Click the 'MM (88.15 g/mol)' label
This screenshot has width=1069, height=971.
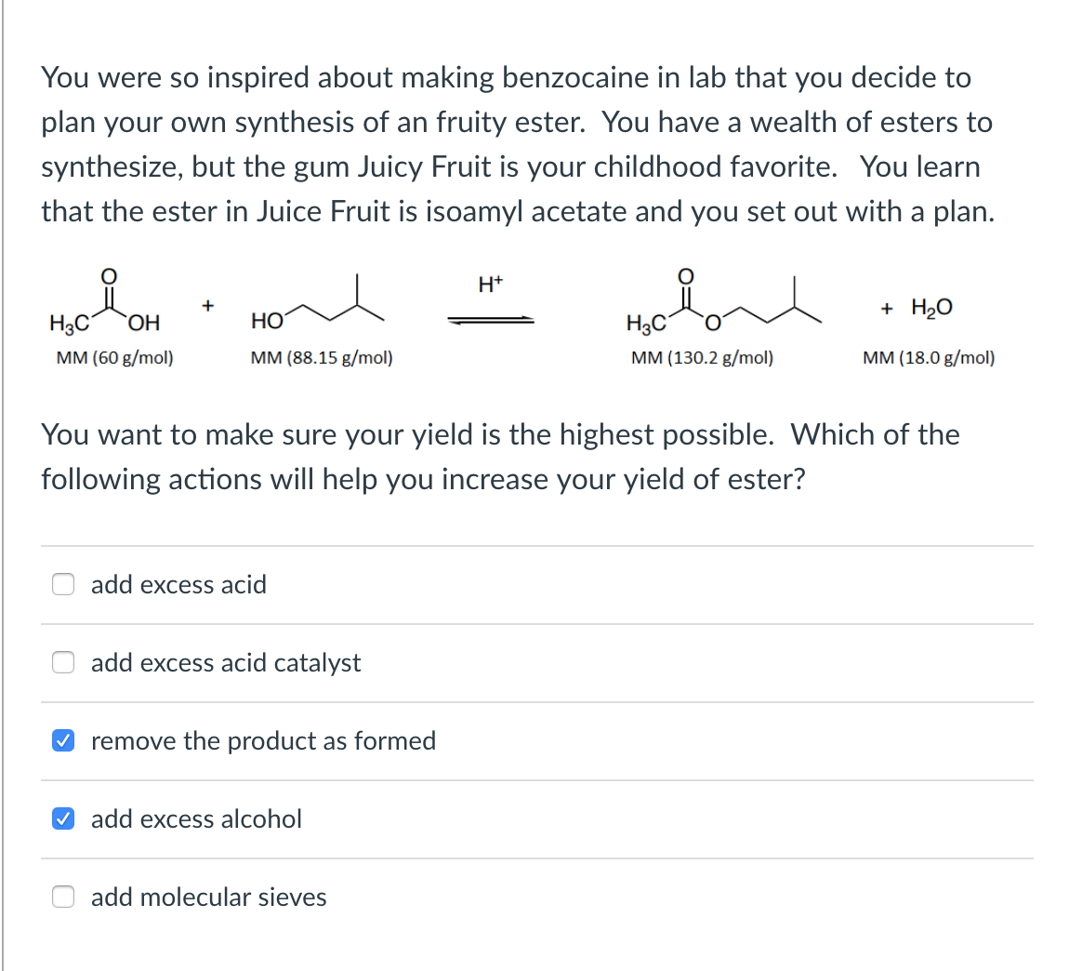point(322,357)
